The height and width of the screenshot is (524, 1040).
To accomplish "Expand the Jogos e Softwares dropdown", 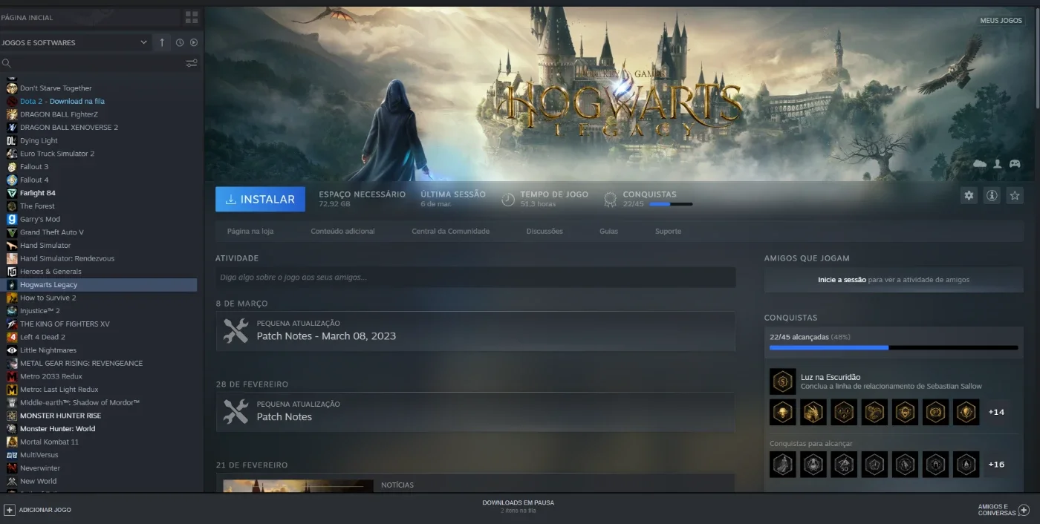I will click(143, 42).
